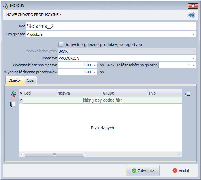
Task: Open 'Wydajność dzienna pracowników' value dropdown
Action: coord(94,72)
